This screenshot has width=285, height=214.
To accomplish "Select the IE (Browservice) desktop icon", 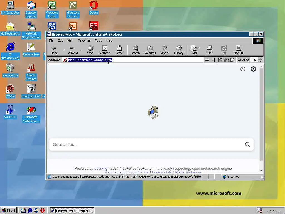I will coord(10,51).
